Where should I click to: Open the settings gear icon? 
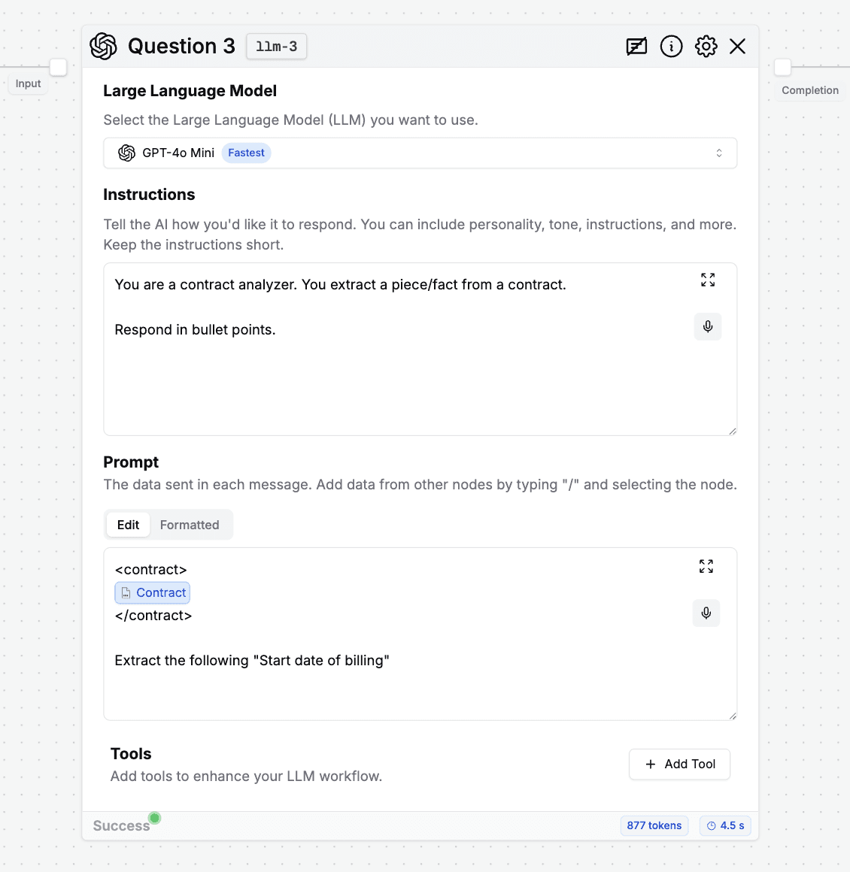pyautogui.click(x=706, y=46)
